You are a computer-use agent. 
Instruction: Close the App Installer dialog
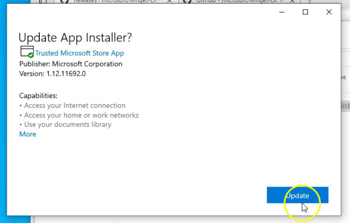[329, 12]
